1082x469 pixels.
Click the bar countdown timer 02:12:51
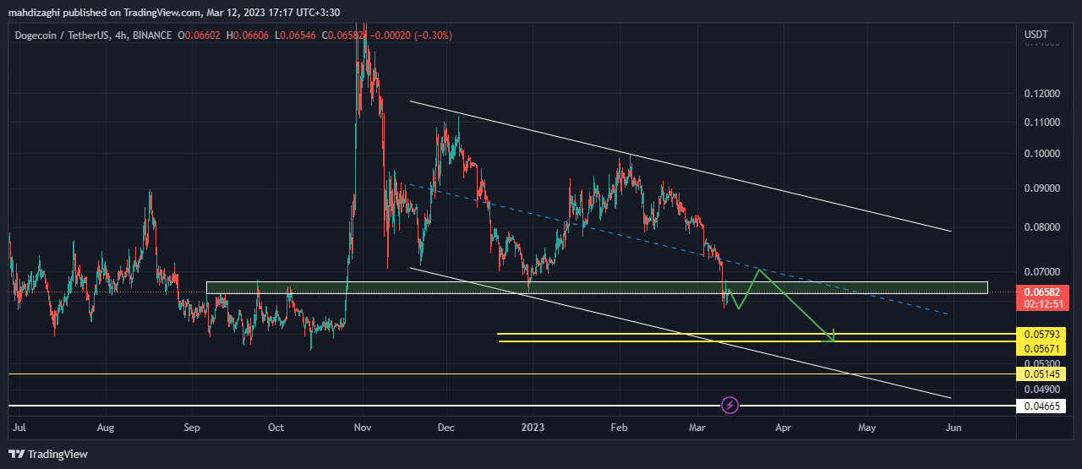click(1046, 303)
